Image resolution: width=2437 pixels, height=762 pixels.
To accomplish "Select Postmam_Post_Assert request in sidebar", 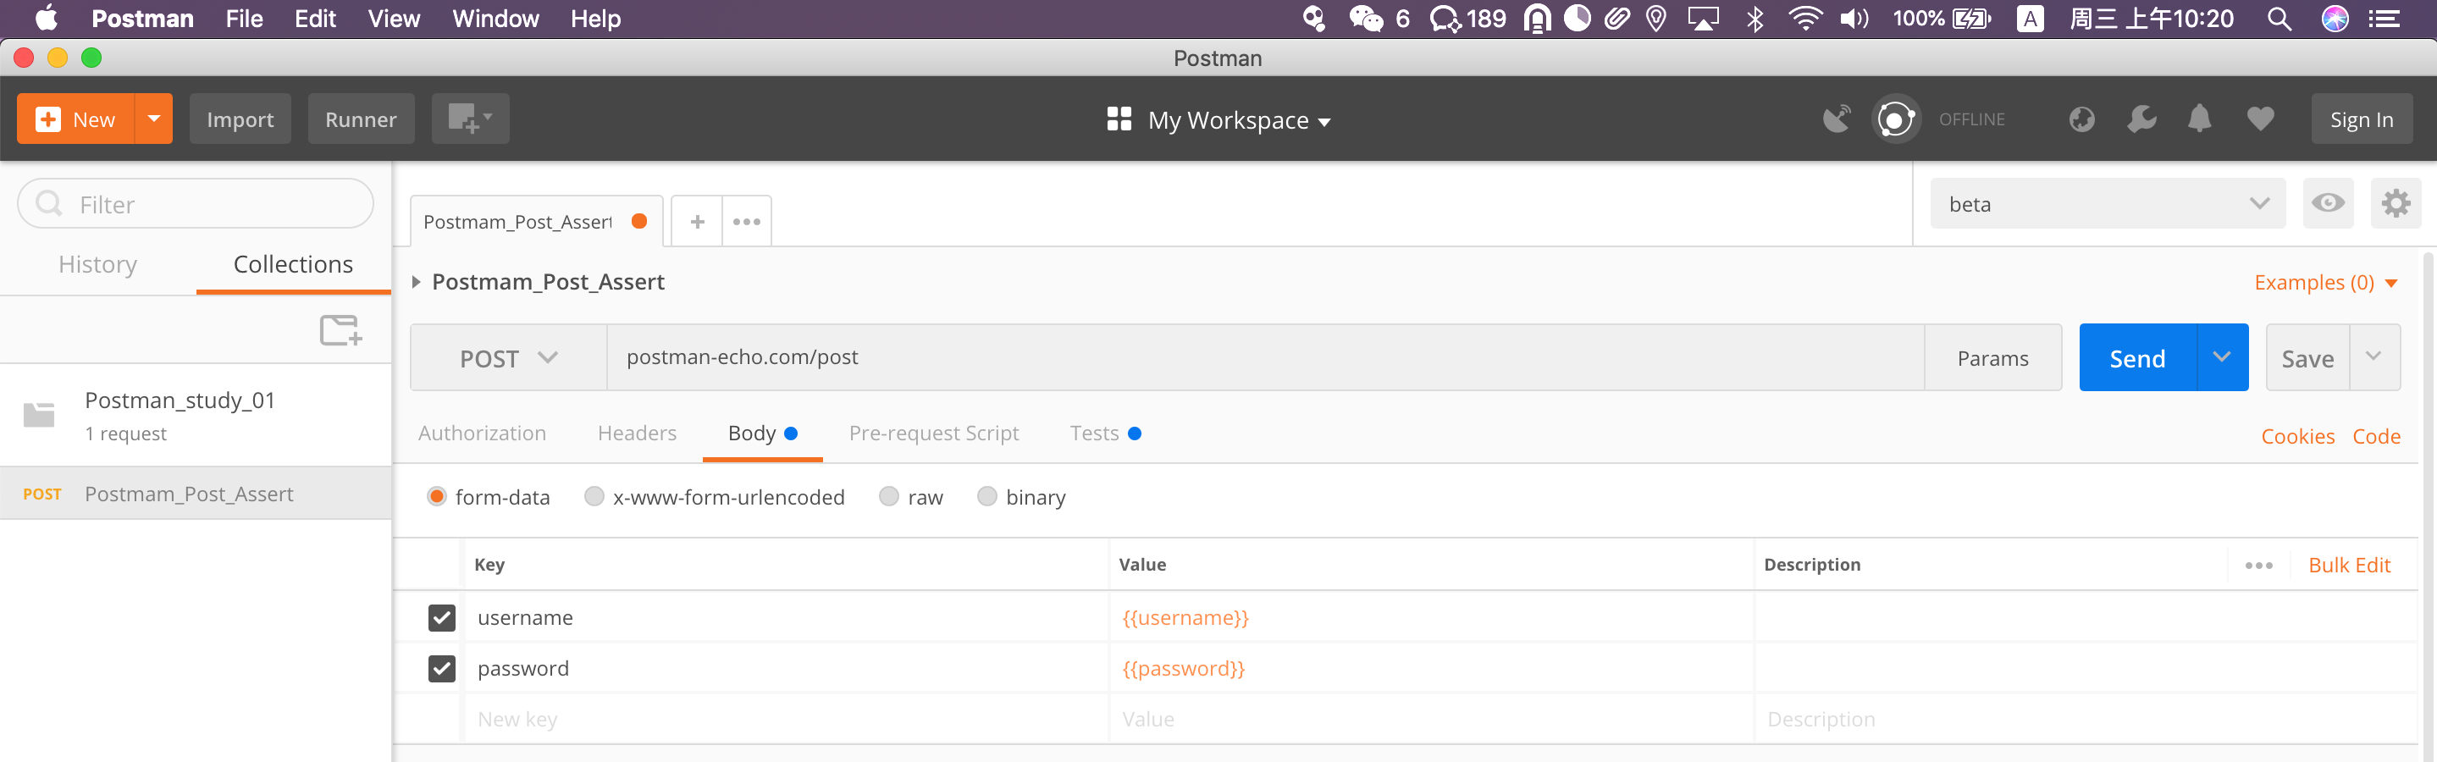I will tap(196, 494).
